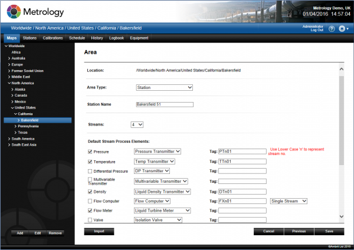Open the Single Stream dropdown
This screenshot has width=354, height=250.
click(289, 201)
